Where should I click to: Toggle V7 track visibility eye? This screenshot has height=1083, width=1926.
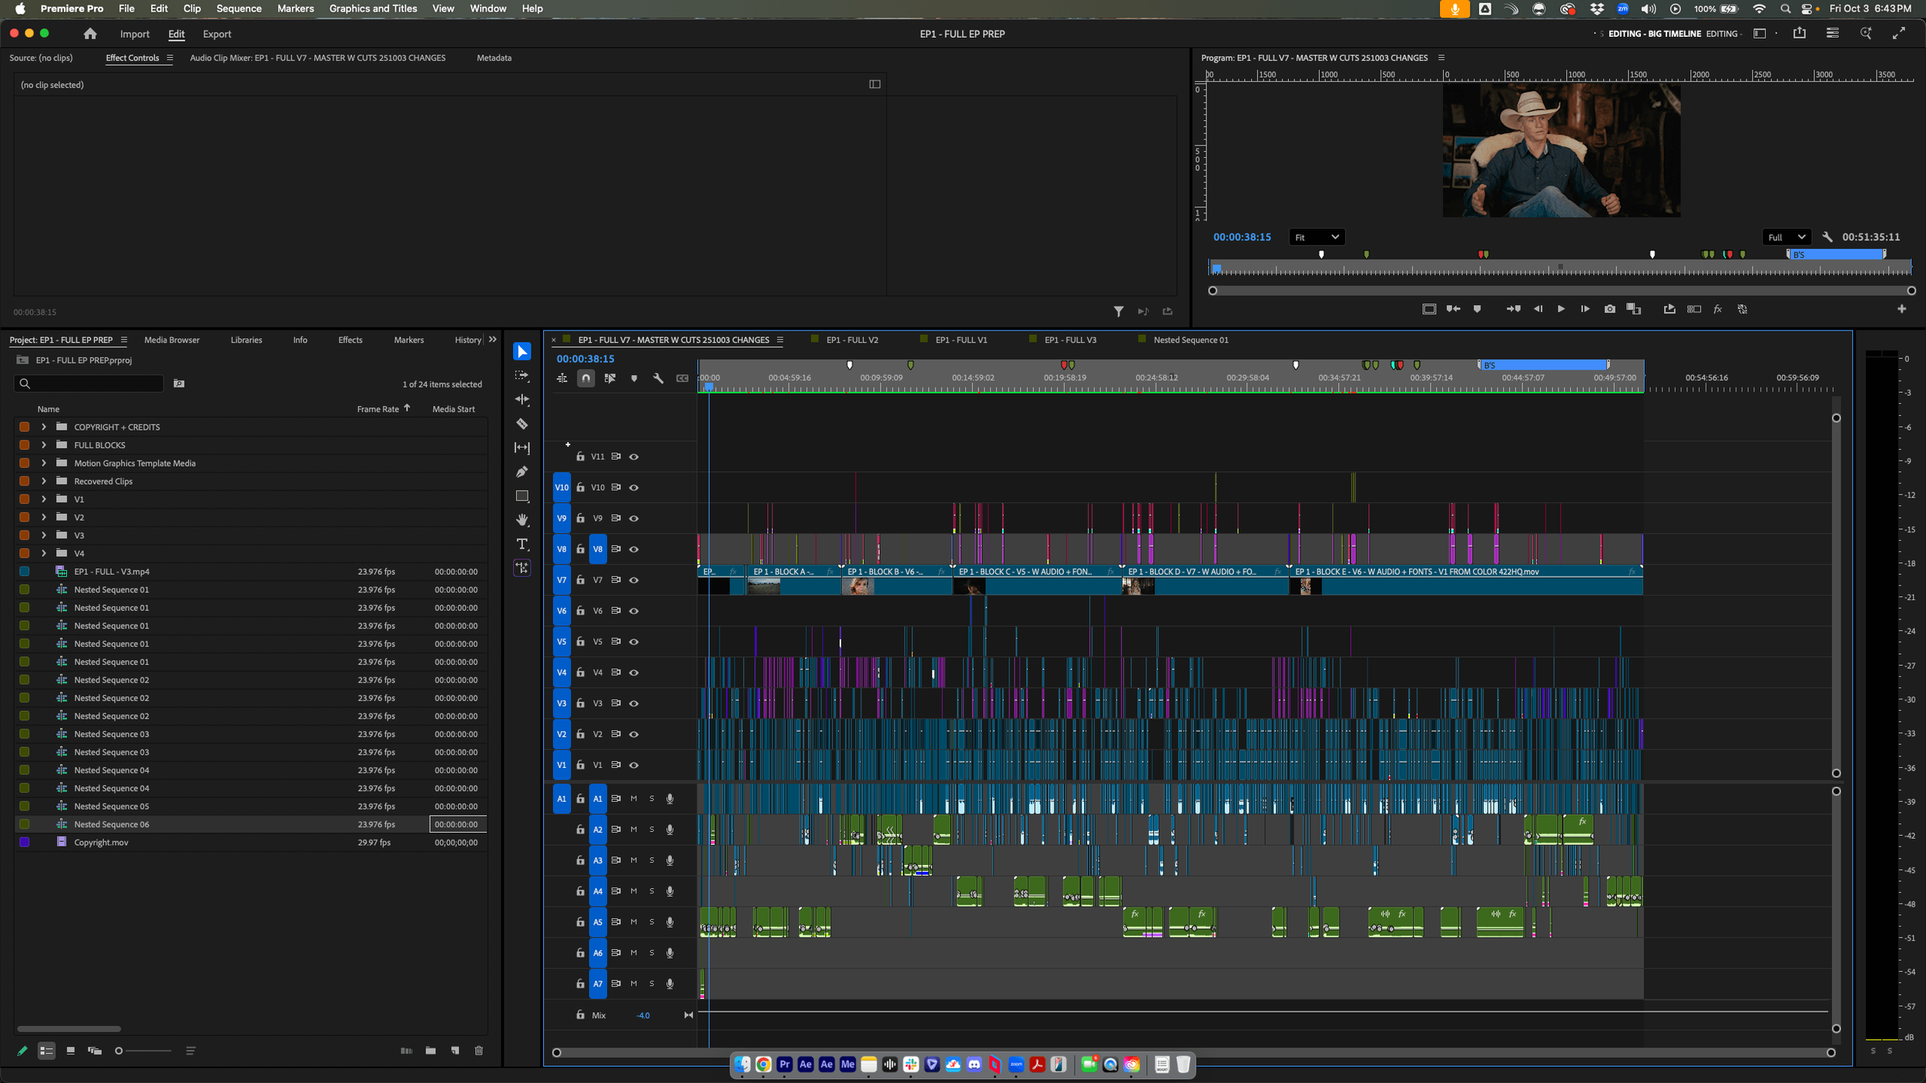[x=634, y=580]
